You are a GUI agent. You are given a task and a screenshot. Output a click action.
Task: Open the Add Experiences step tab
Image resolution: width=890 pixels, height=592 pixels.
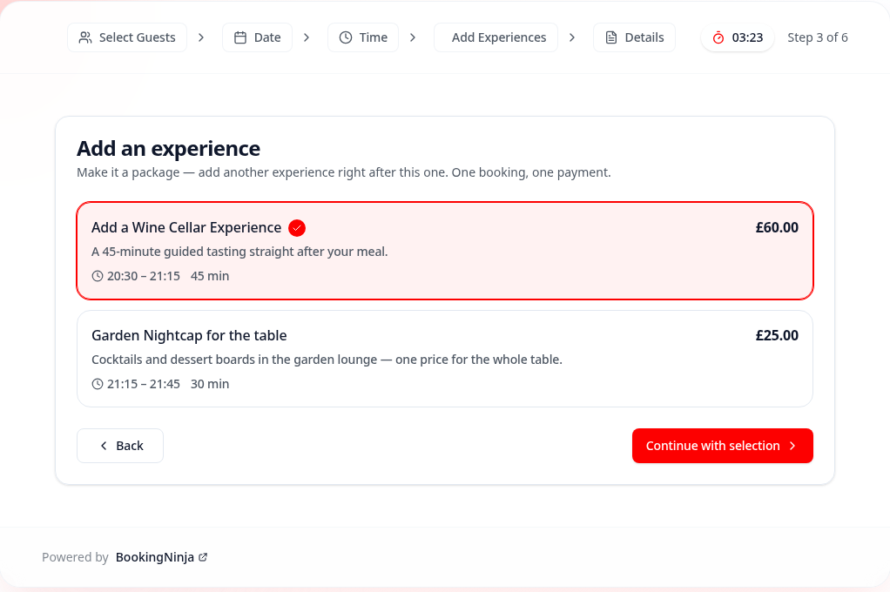[496, 37]
